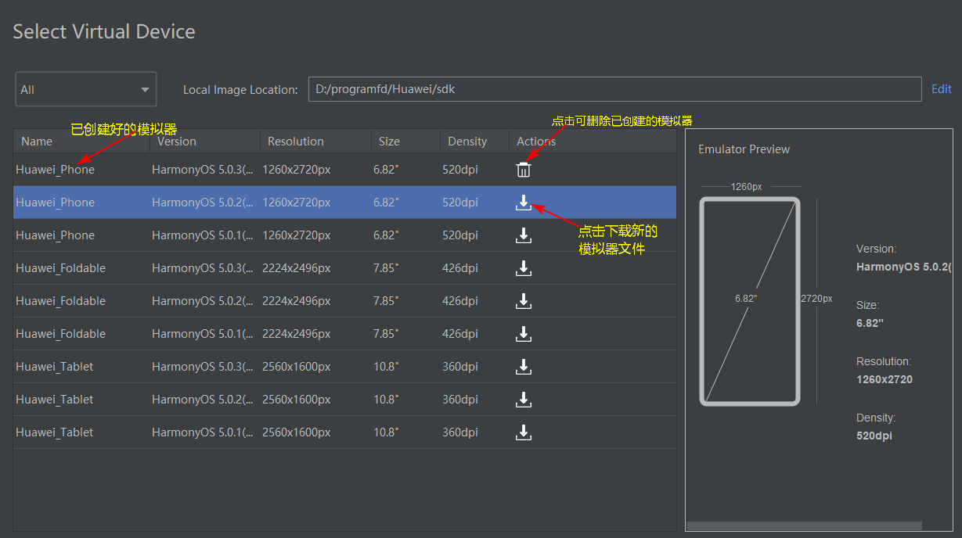The image size is (962, 538).
Task: Click the preview Density value 520dpi
Action: [874, 436]
